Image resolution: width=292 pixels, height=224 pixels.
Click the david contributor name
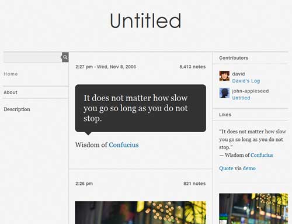(x=238, y=74)
